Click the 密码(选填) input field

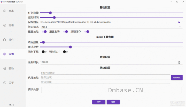[x=106, y=82]
